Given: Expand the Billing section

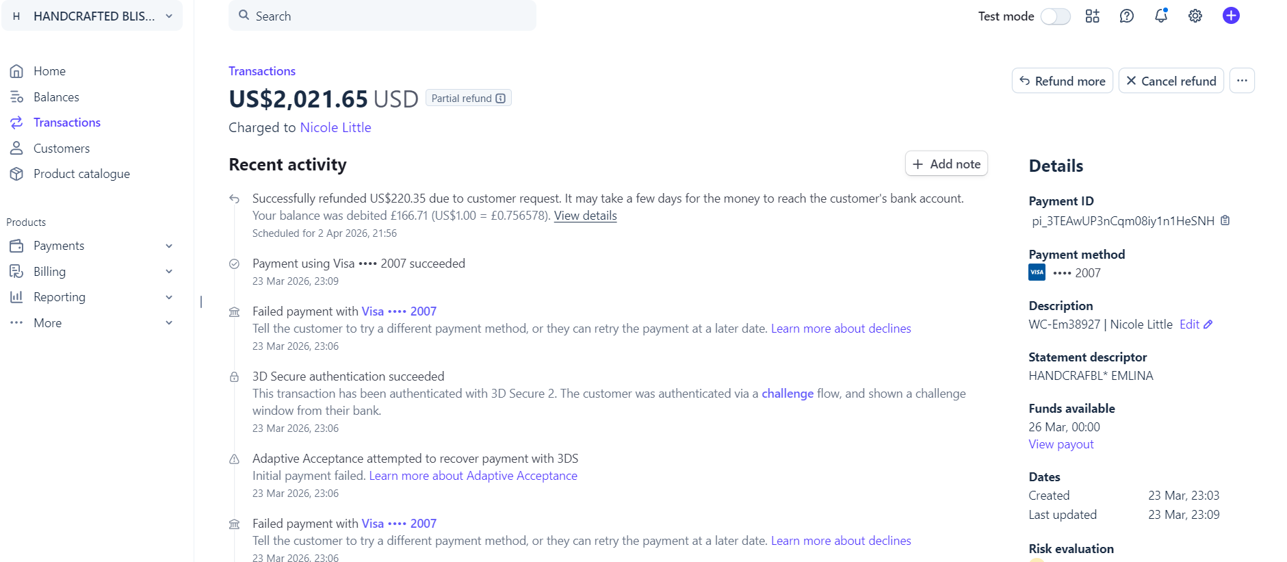Looking at the screenshot, I should tap(92, 272).
